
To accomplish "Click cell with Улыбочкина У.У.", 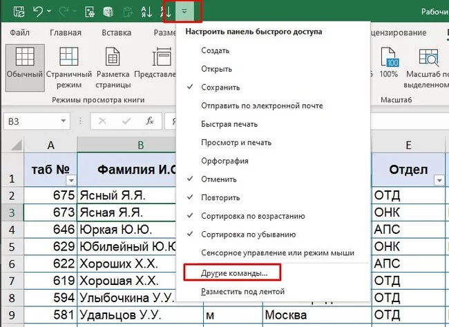I will [x=126, y=297].
